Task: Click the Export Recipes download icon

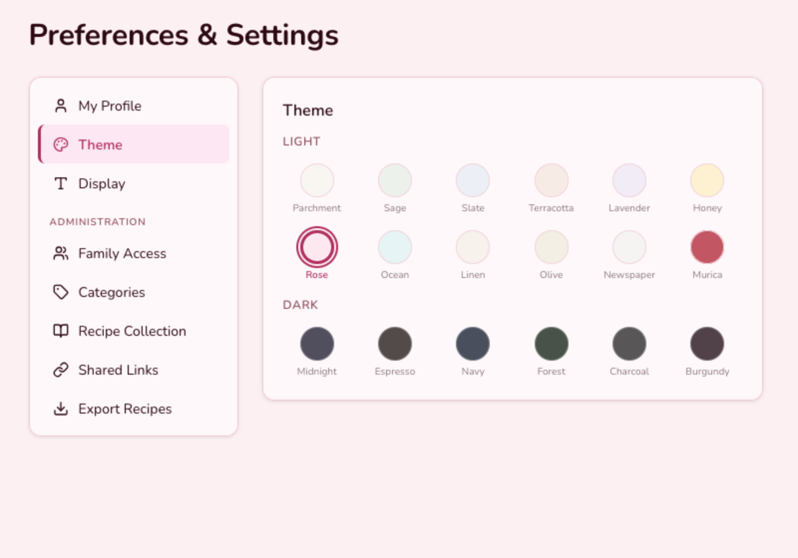Action: (61, 409)
